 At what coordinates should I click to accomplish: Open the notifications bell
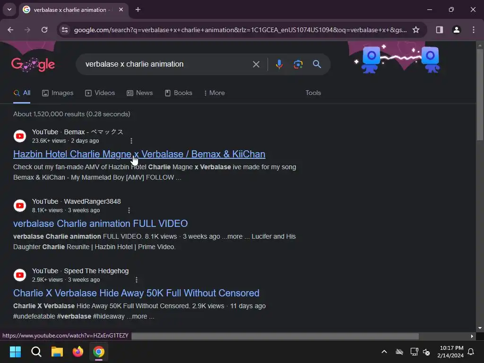471,352
